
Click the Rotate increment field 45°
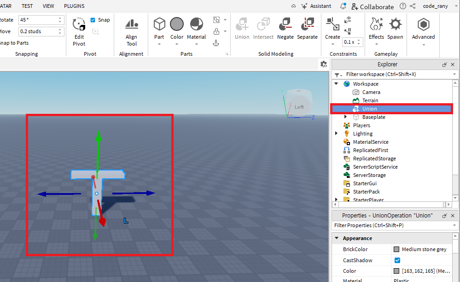pos(41,20)
